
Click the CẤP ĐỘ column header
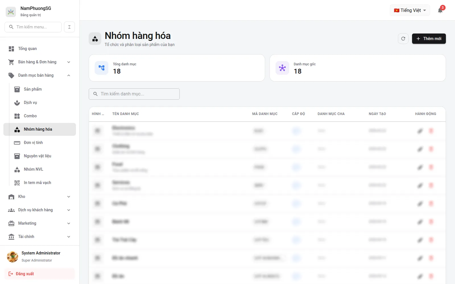click(x=298, y=114)
